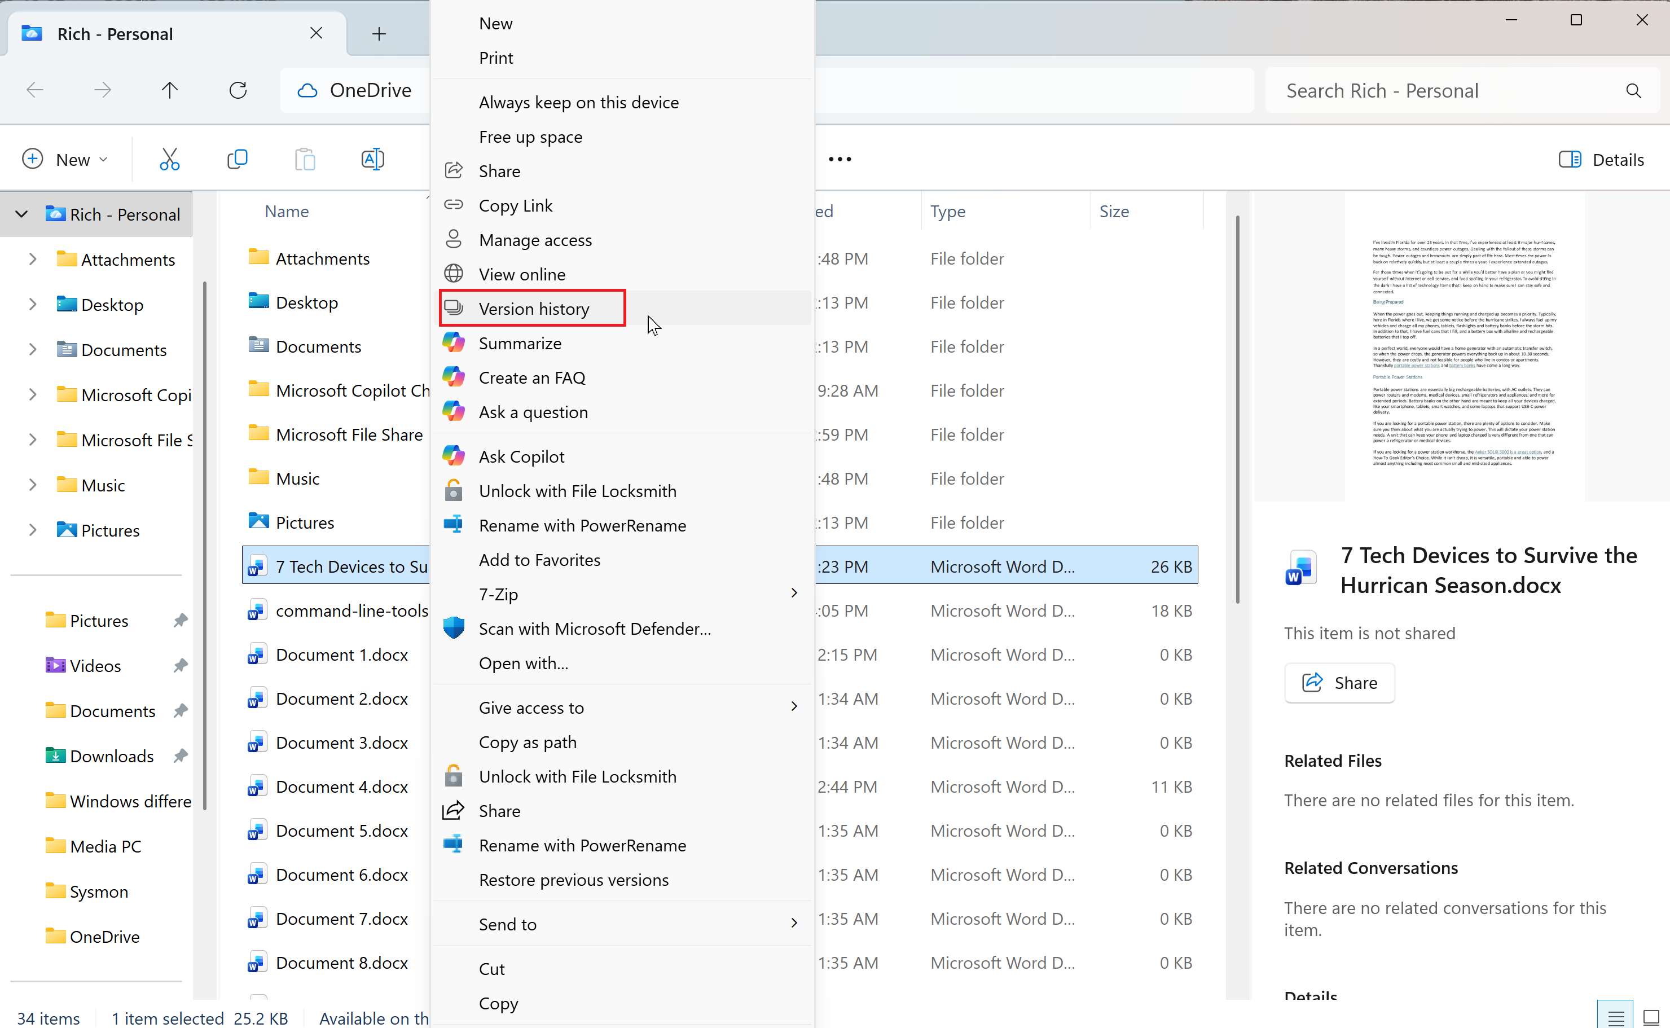Sort files by Type column header
This screenshot has height=1028, width=1670.
1005,212
